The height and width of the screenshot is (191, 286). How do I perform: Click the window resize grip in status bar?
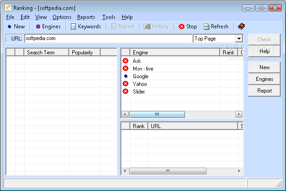[279, 184]
